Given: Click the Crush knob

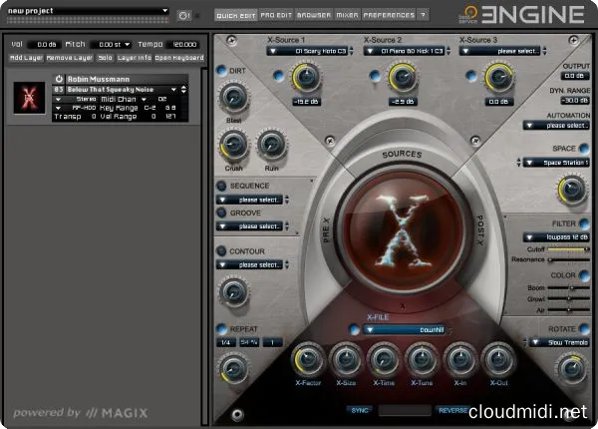Looking at the screenshot, I should pos(233,145).
